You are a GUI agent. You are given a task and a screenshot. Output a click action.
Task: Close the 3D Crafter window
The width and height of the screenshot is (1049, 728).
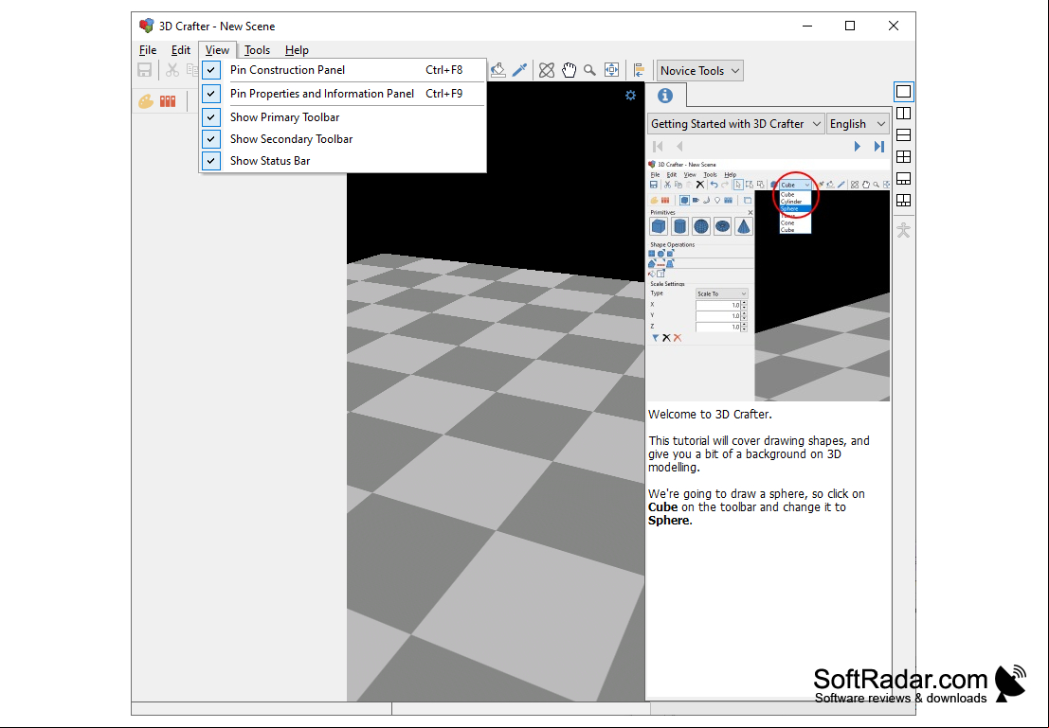click(x=894, y=27)
